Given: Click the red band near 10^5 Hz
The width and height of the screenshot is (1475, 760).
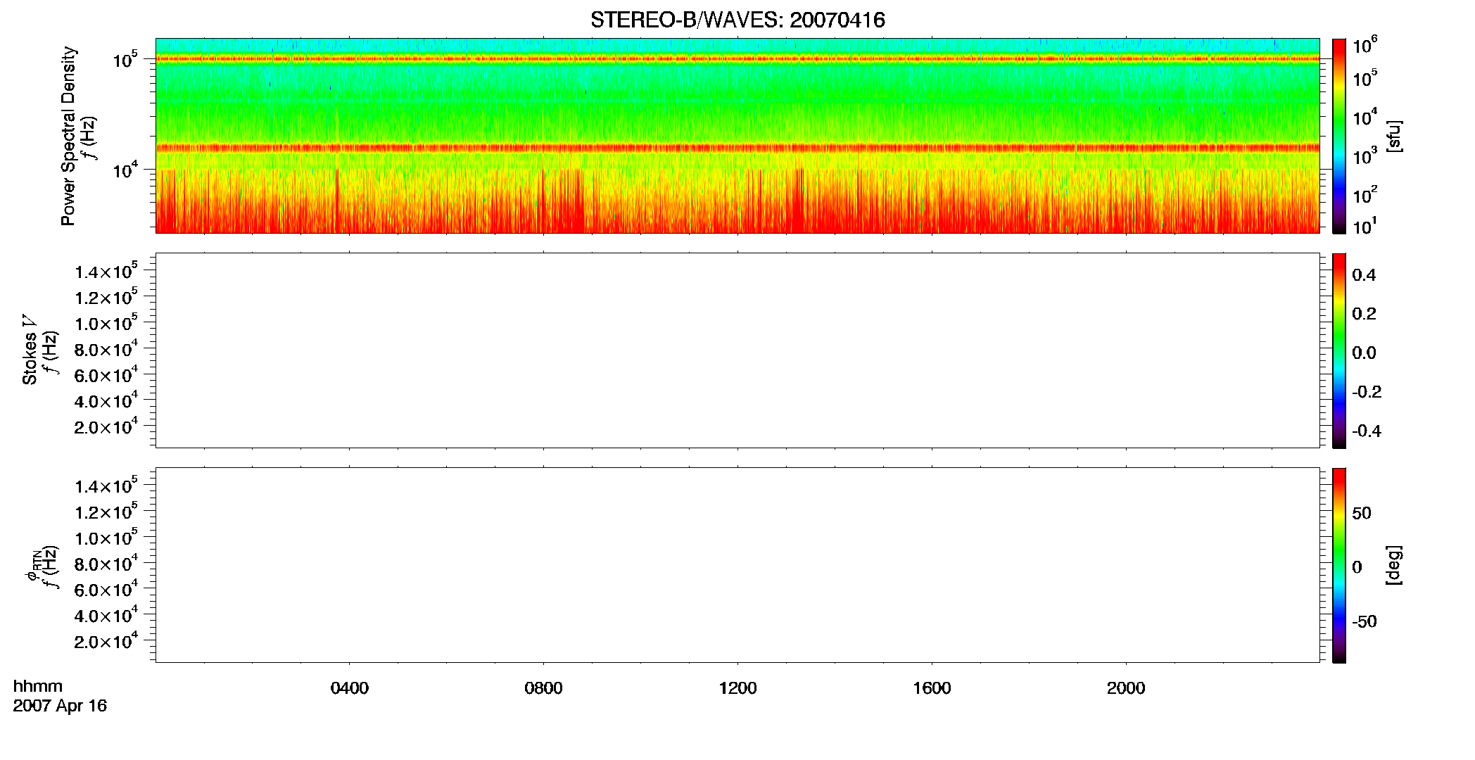Looking at the screenshot, I should click(737, 59).
